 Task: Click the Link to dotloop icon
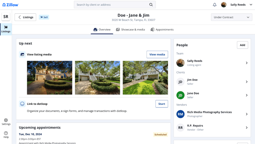point(22,104)
